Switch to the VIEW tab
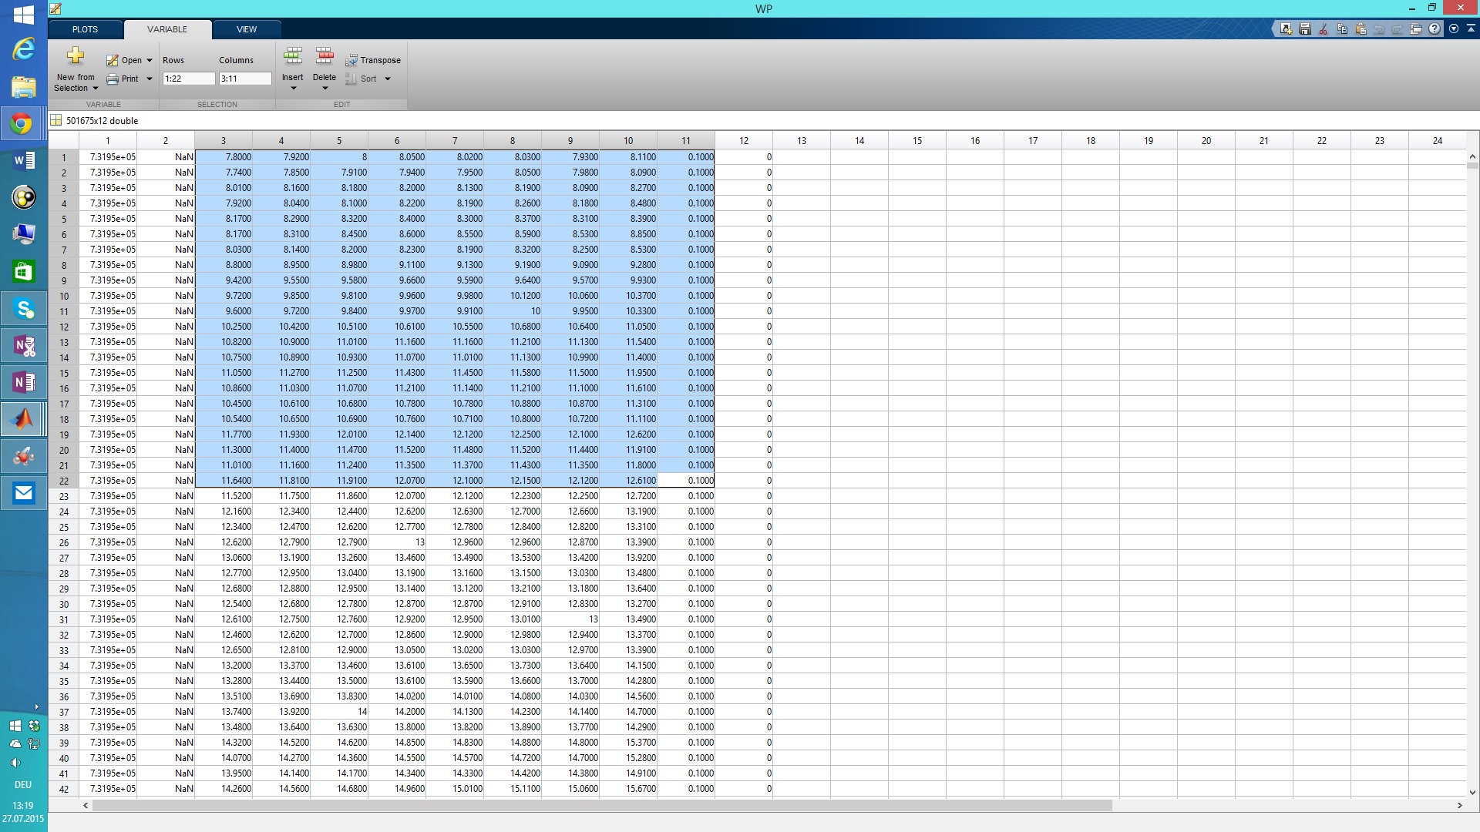 pos(247,29)
